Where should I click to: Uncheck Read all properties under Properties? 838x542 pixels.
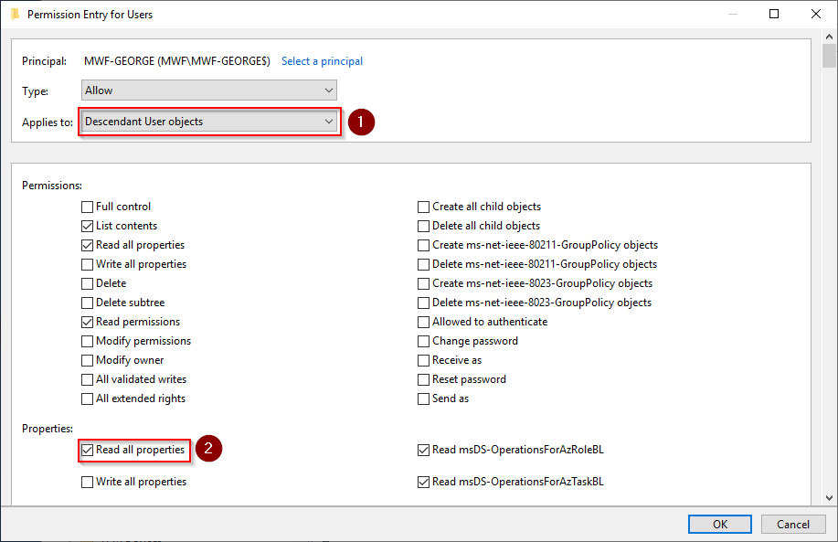coord(88,451)
